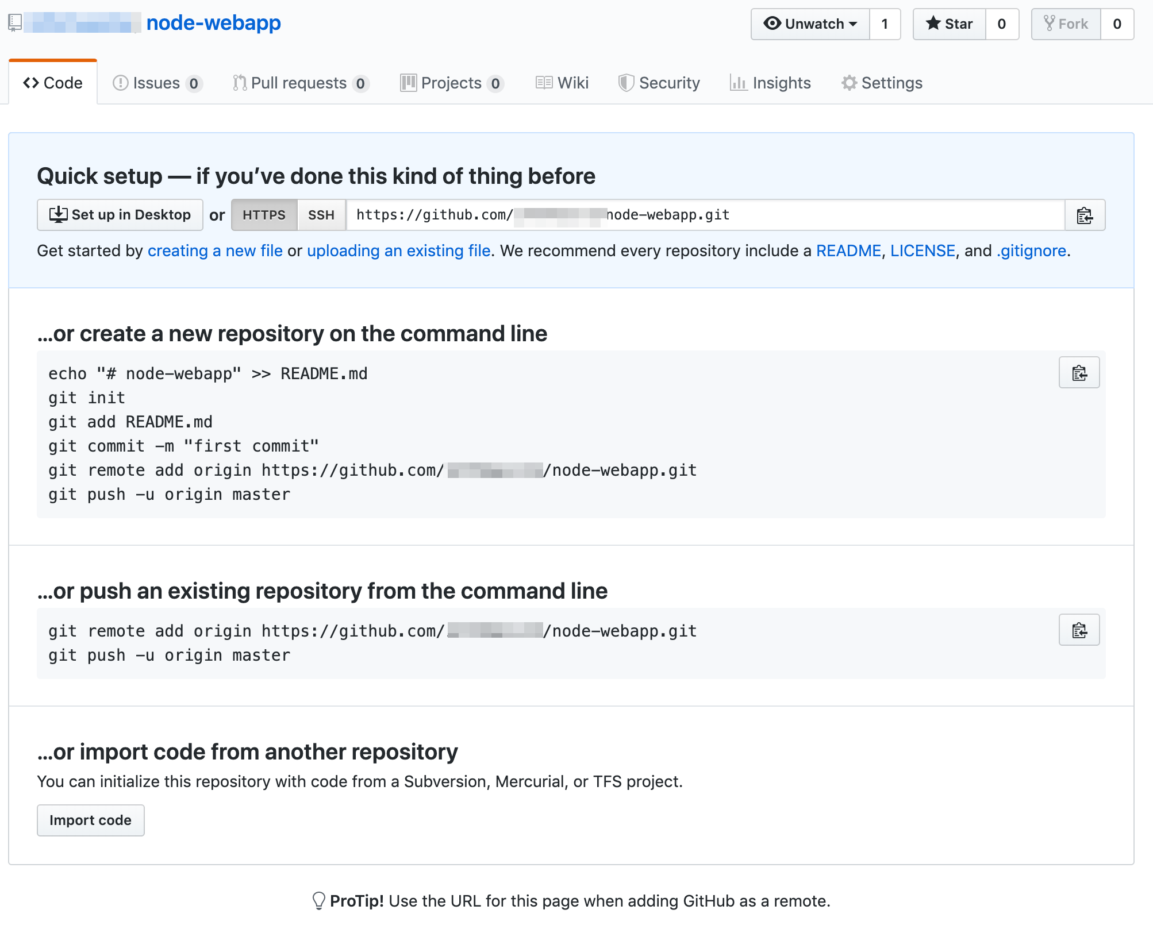Open the node-webapp repository title link
The image size is (1153, 933).
point(213,23)
